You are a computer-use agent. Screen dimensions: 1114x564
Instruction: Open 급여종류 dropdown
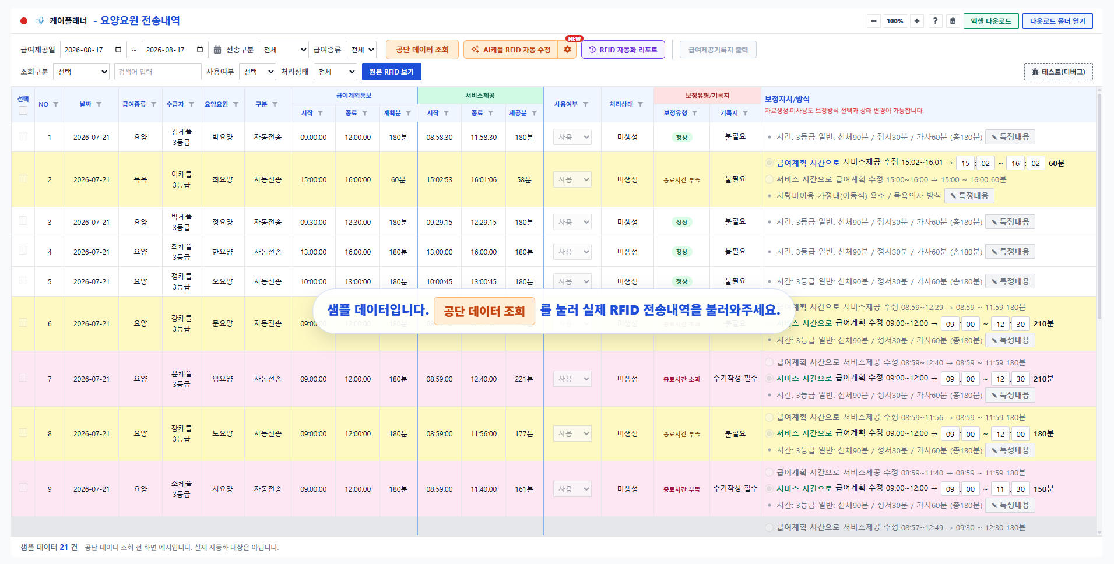tap(361, 50)
